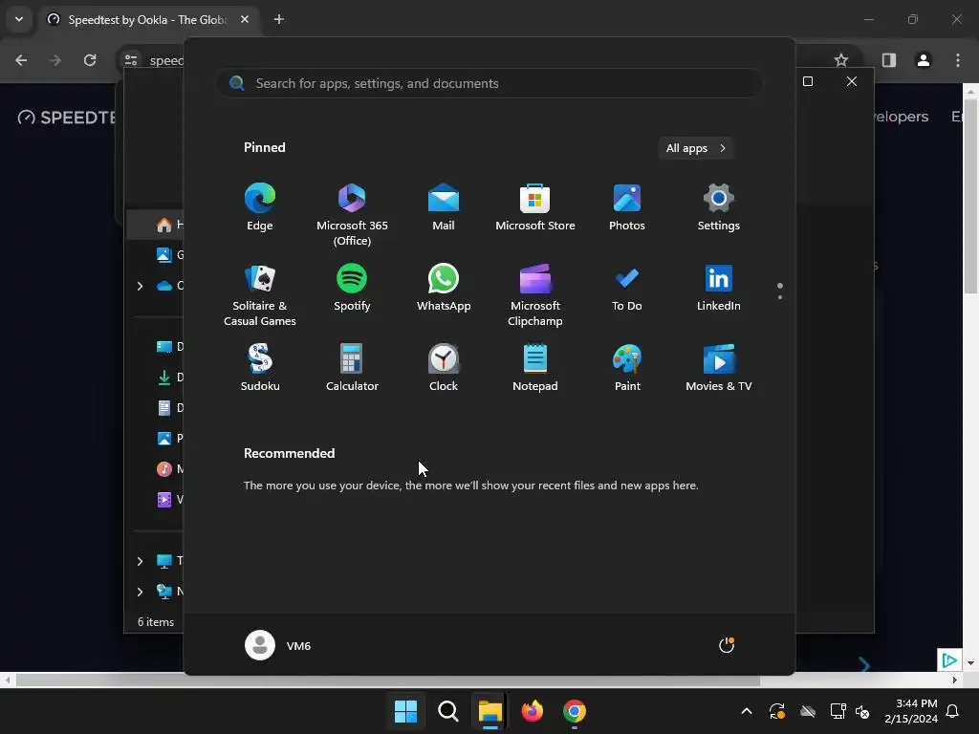The image size is (979, 734).
Task: Bookmark this page with the star
Action: tap(841, 60)
